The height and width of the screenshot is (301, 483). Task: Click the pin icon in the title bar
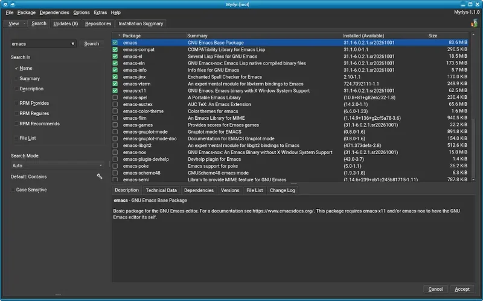click(x=13, y=4)
